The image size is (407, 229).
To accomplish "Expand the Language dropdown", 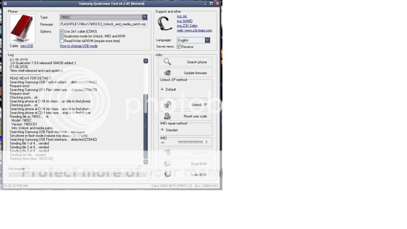I will tap(207, 40).
